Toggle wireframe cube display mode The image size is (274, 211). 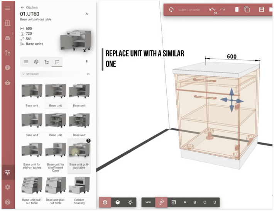[x=105, y=202]
